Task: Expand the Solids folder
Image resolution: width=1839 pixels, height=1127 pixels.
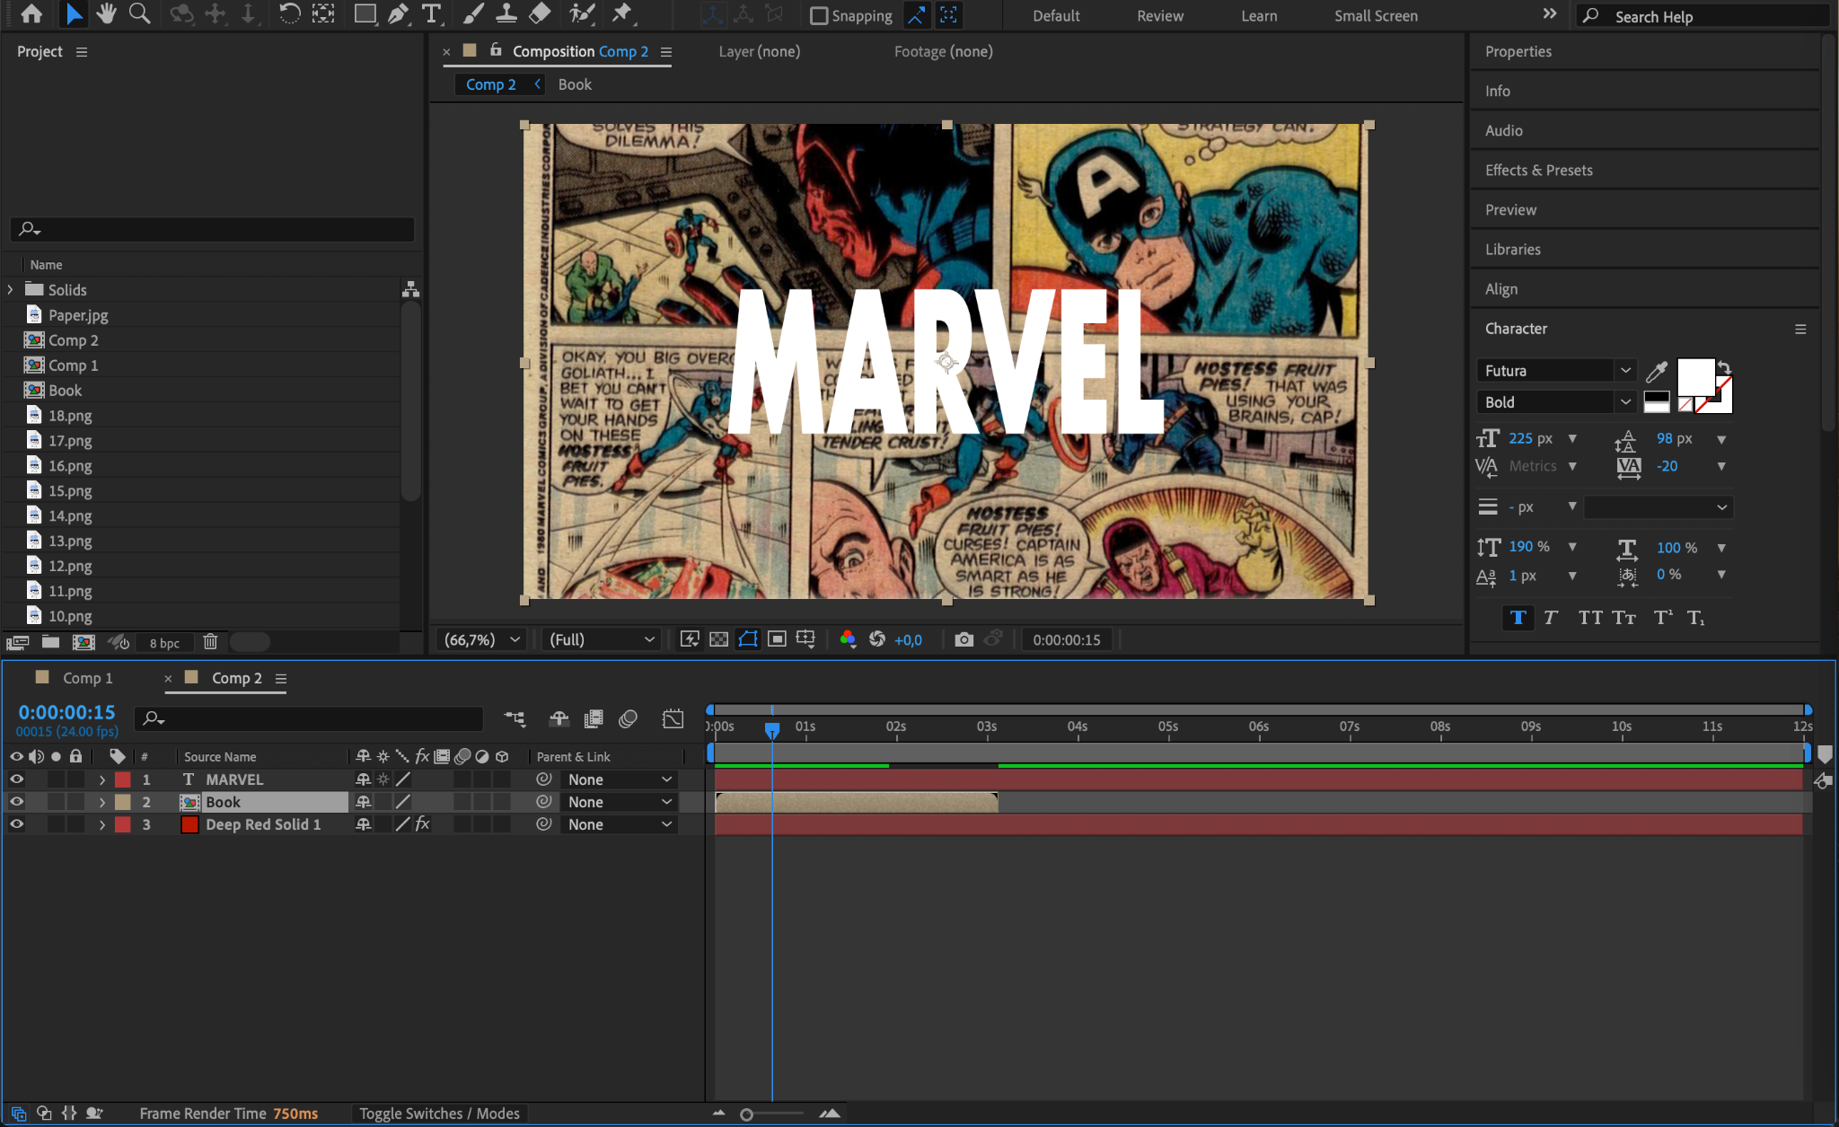Action: pos(11,290)
